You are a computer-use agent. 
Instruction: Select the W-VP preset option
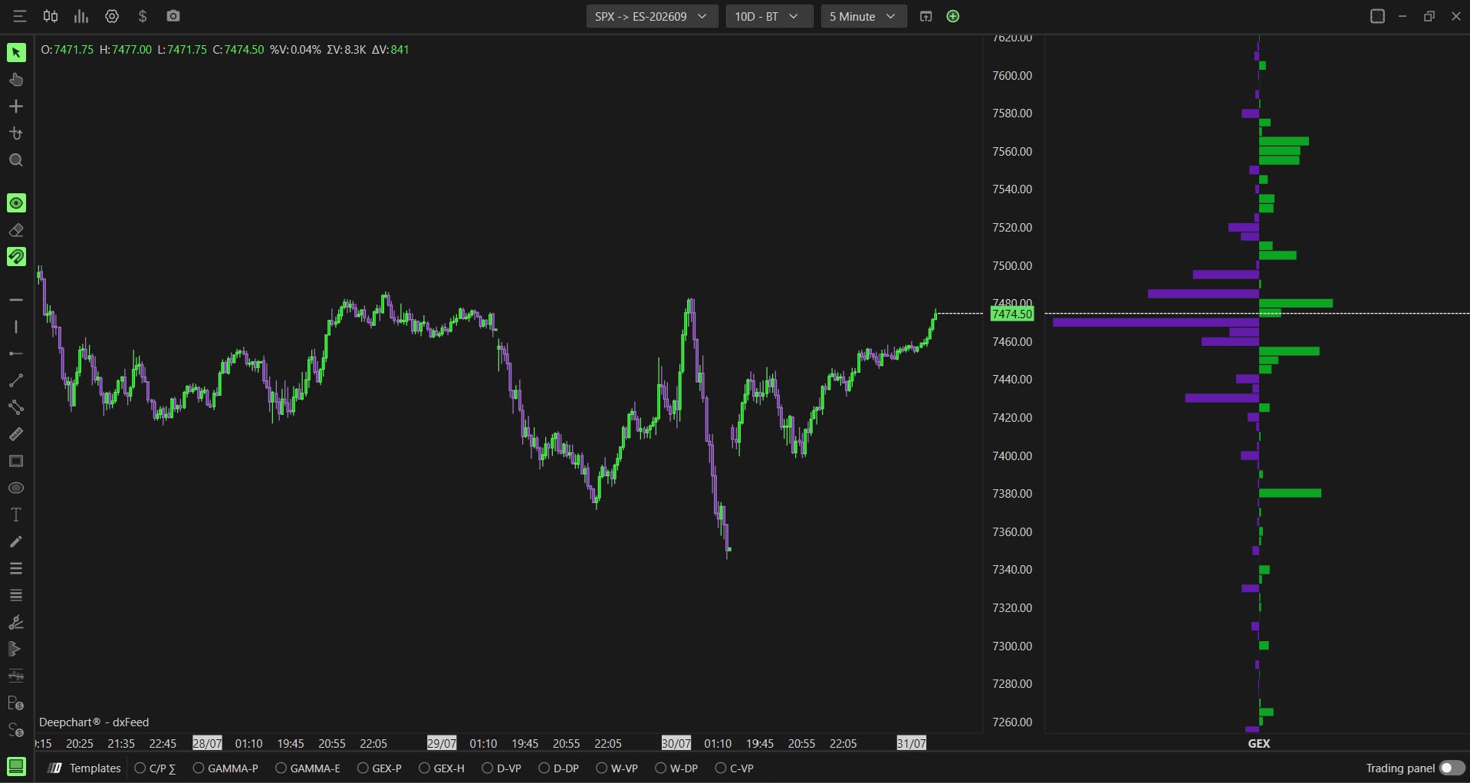pyautogui.click(x=617, y=768)
